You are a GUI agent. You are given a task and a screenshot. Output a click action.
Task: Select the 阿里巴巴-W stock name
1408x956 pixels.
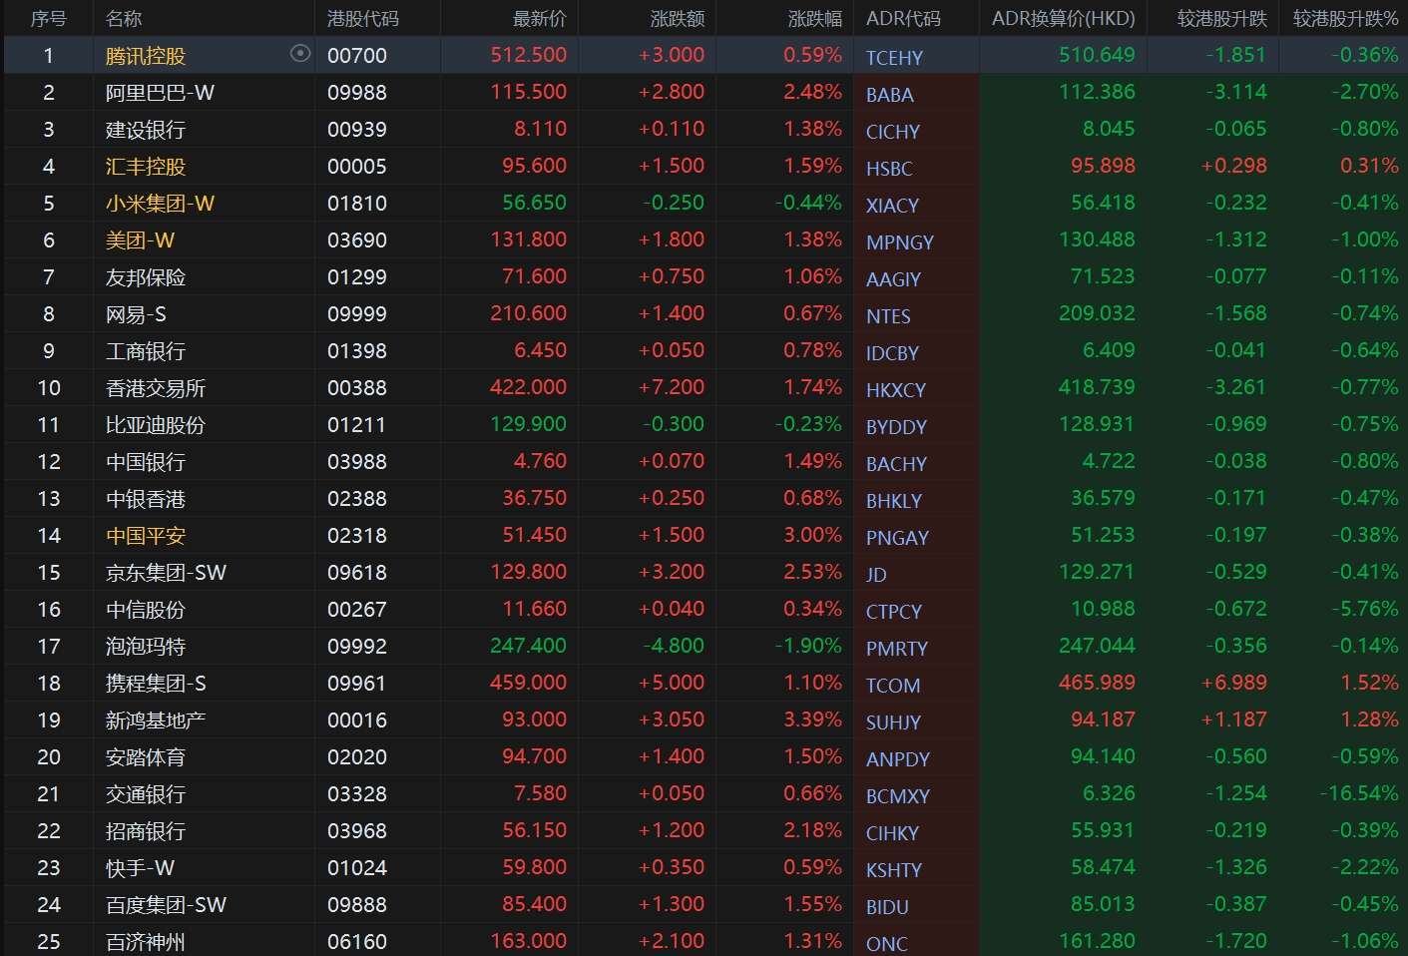(160, 93)
